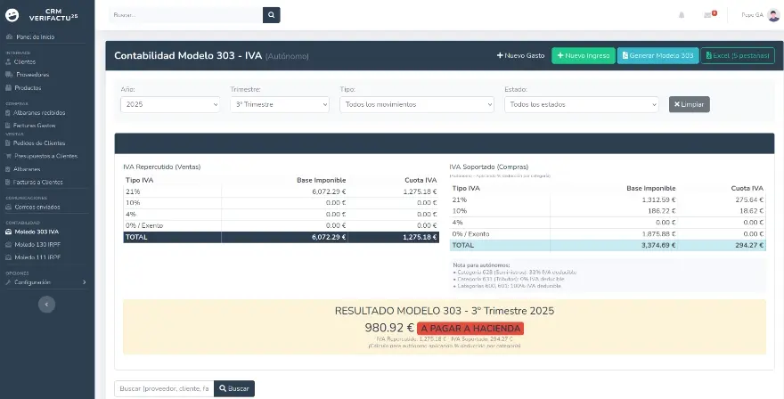784x399 pixels.
Task: Open the notifications bell icon
Action: [681, 15]
